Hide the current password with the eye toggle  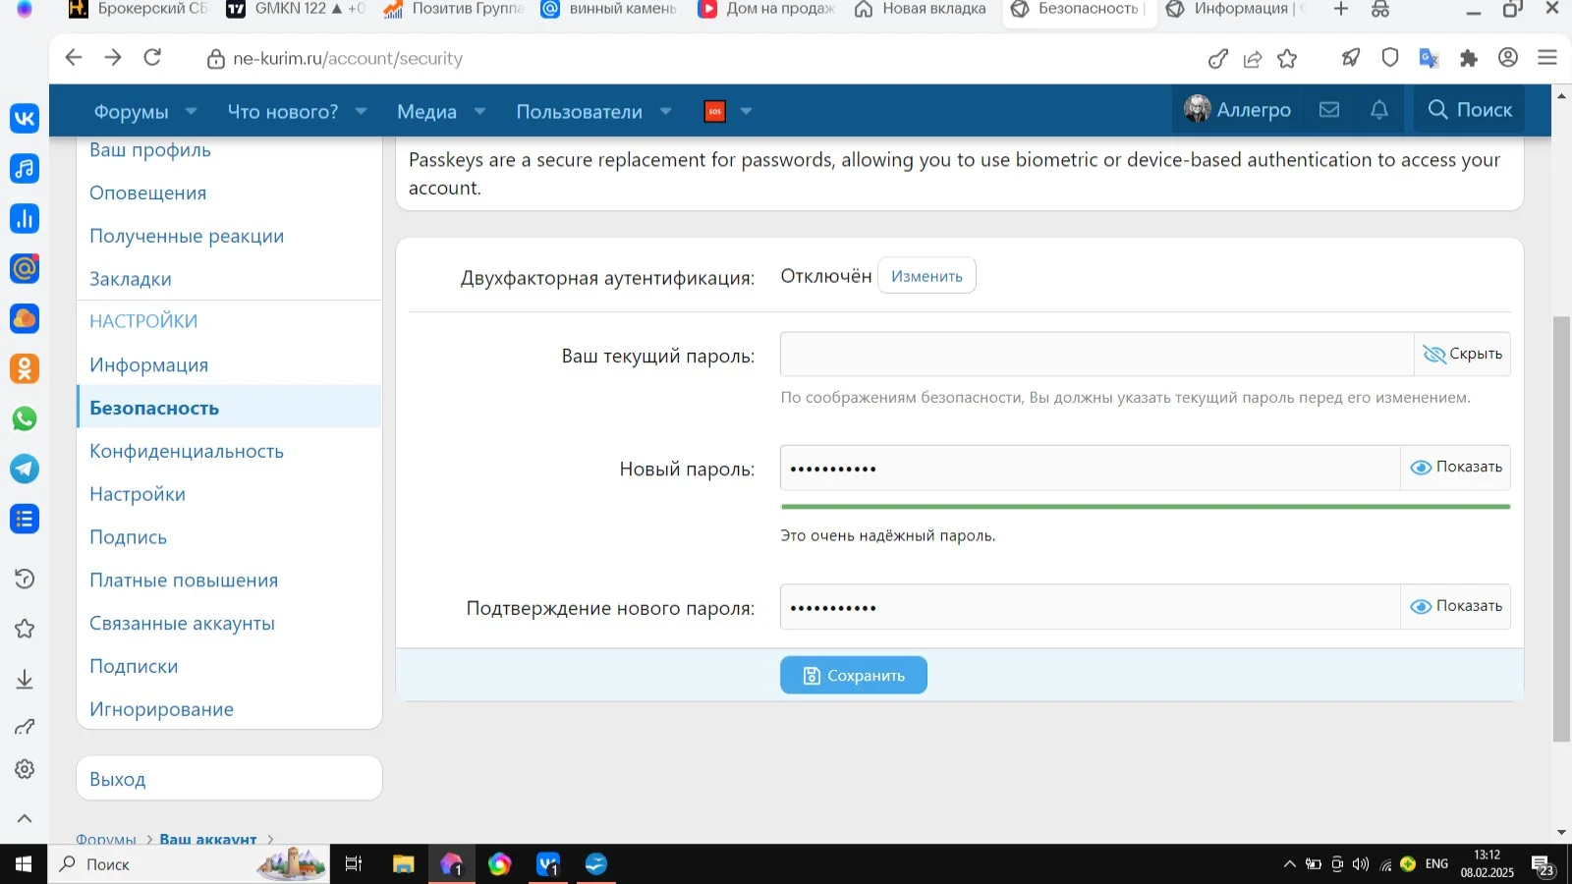click(1463, 354)
